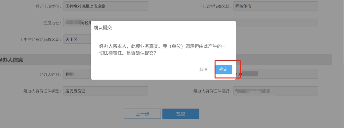The height and width of the screenshot is (128, 344).
Task: Click the 经办人身份证件类型 label
Action: tap(42, 91)
